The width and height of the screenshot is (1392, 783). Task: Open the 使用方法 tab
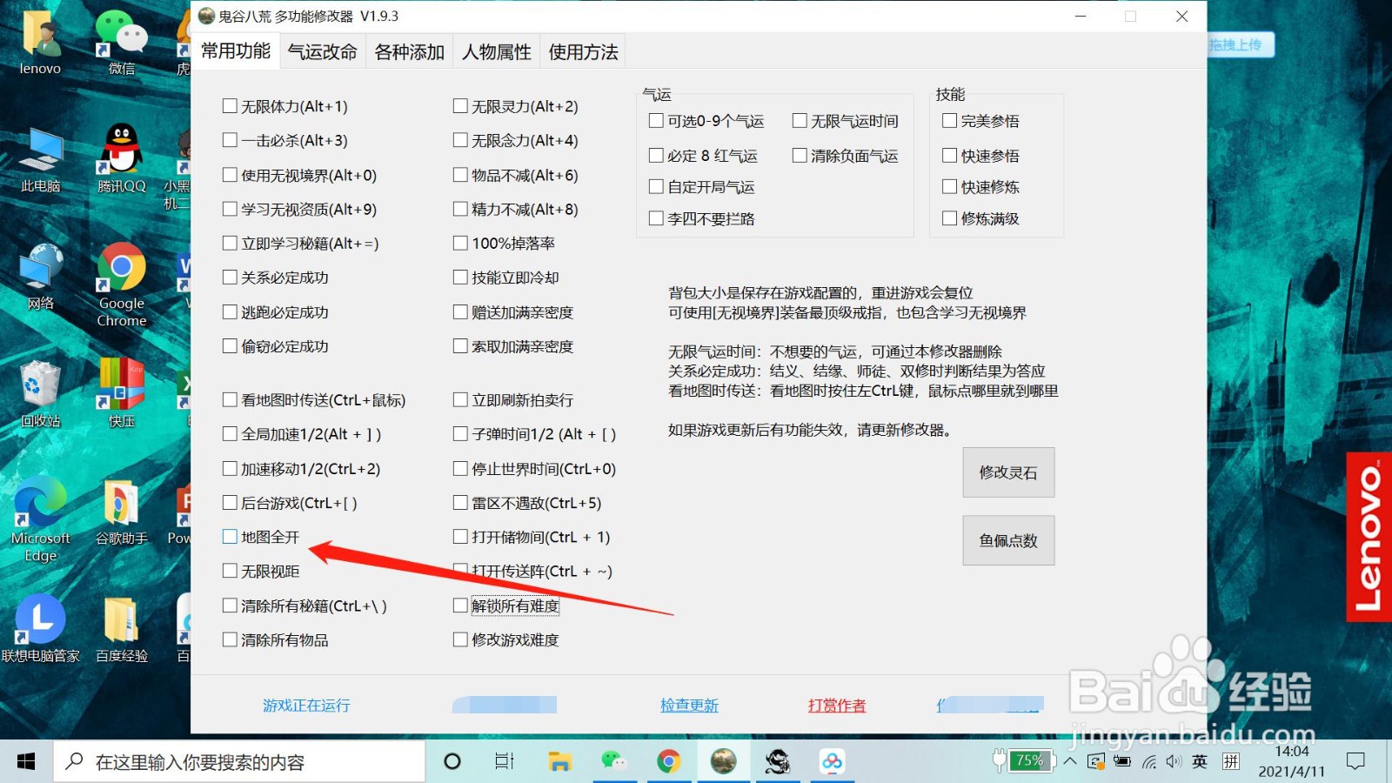tap(583, 52)
